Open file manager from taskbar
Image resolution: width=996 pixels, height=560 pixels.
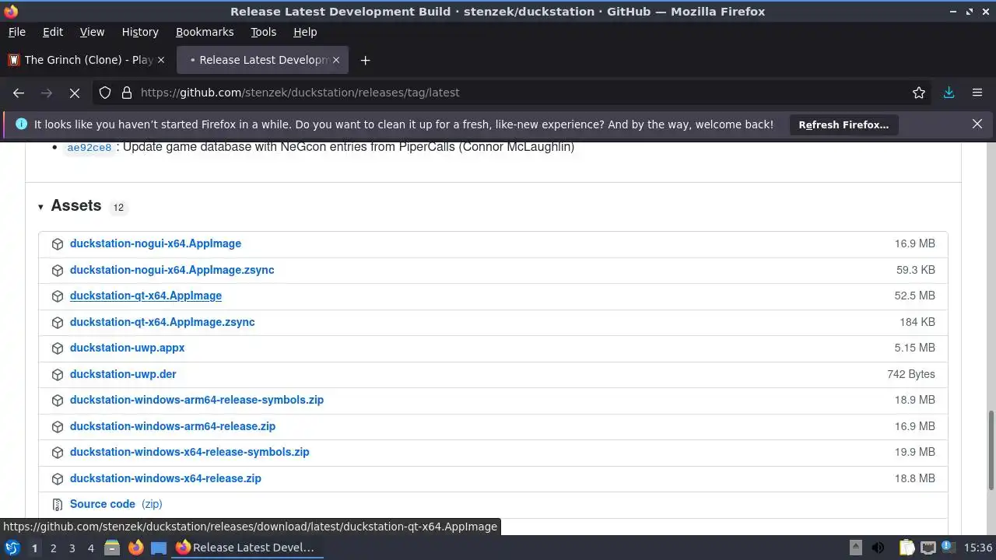(x=112, y=548)
